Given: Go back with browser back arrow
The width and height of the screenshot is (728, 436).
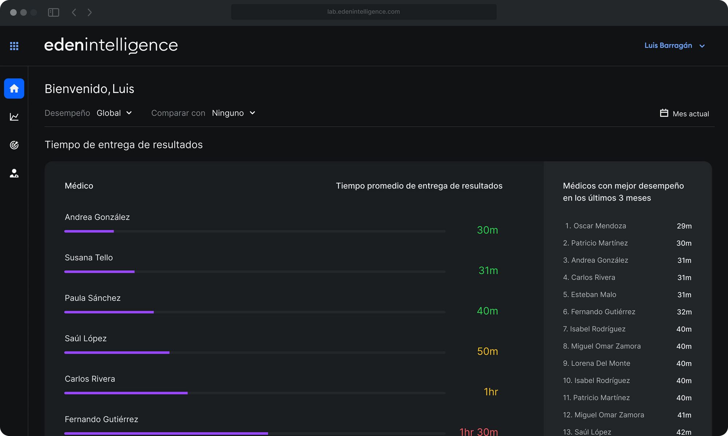Looking at the screenshot, I should [74, 12].
